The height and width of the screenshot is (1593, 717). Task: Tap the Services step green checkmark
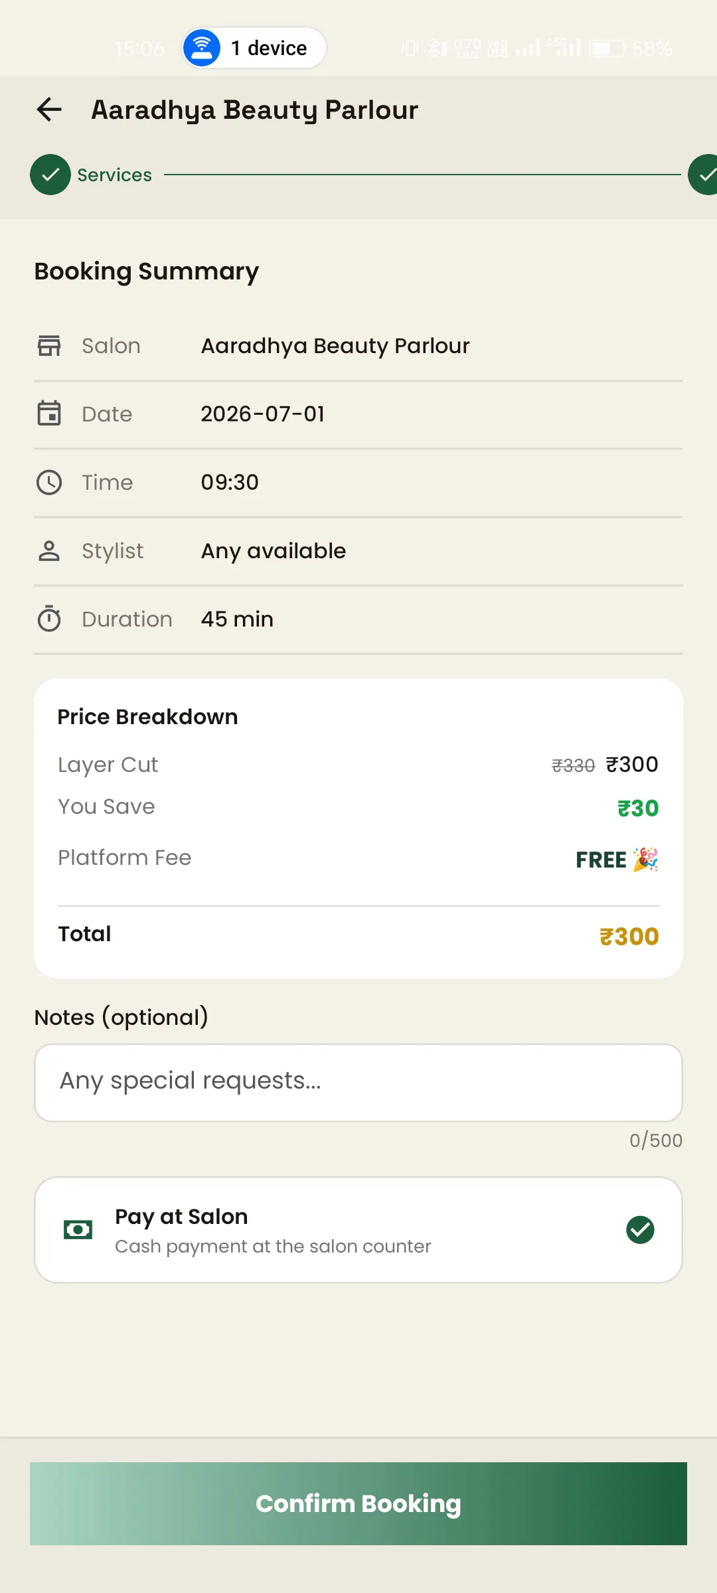point(50,175)
